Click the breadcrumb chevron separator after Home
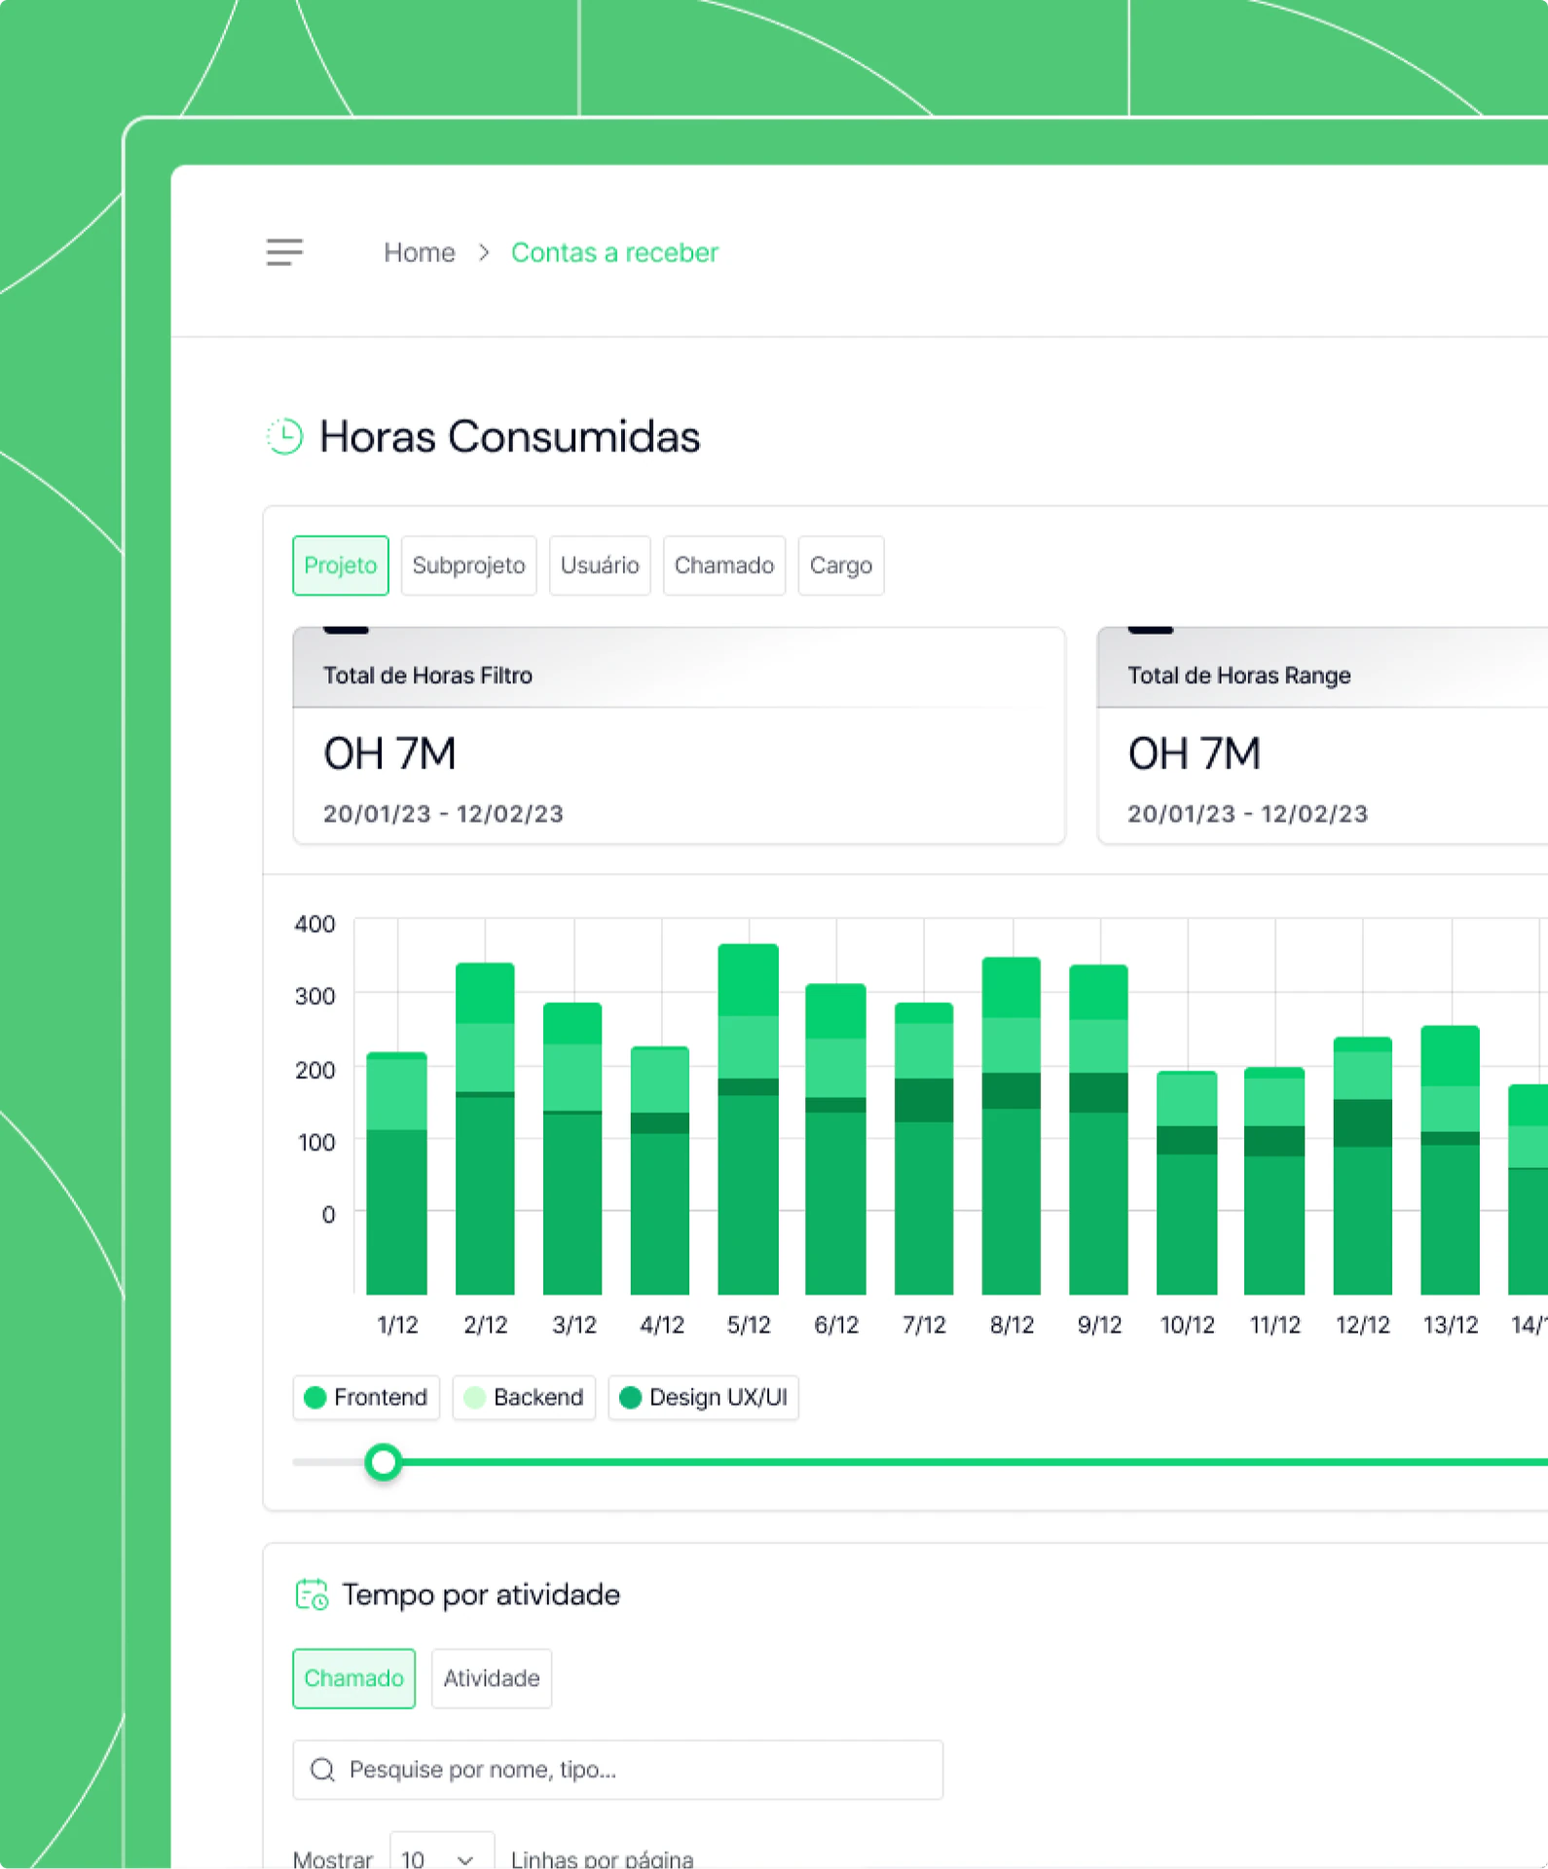1548x1869 pixels. [484, 253]
